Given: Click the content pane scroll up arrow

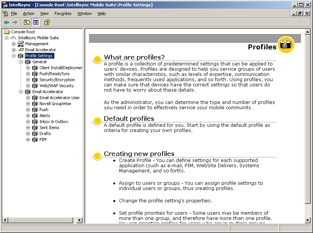Looking at the screenshot, I should (308, 32).
